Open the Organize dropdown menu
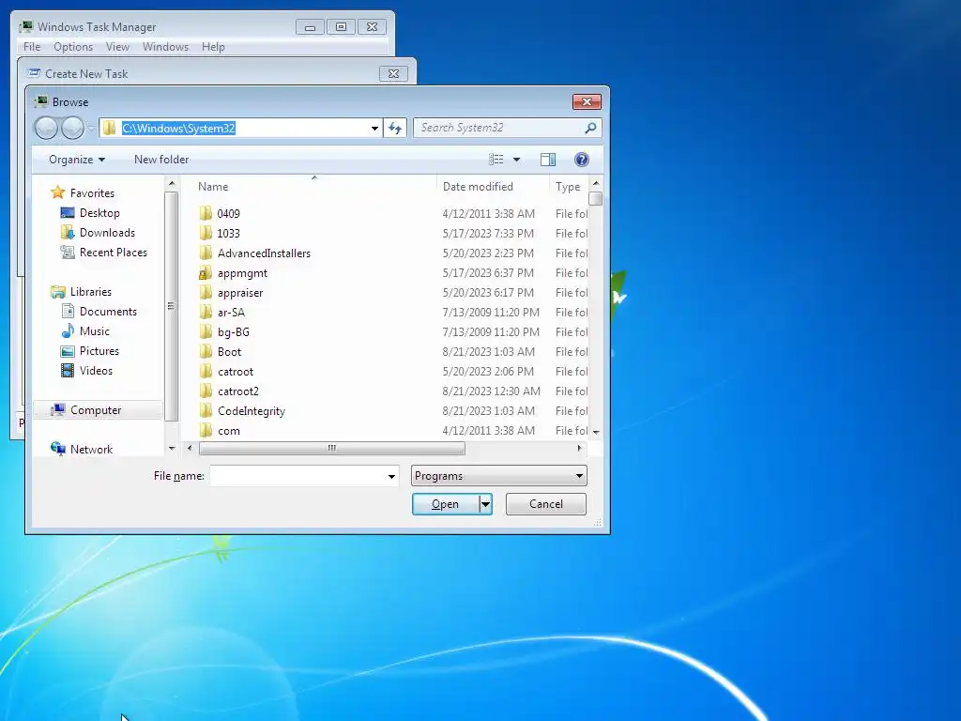 (x=77, y=160)
